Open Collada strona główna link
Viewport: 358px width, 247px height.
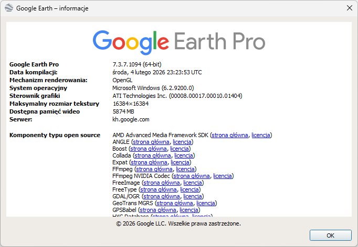[x=153, y=155]
